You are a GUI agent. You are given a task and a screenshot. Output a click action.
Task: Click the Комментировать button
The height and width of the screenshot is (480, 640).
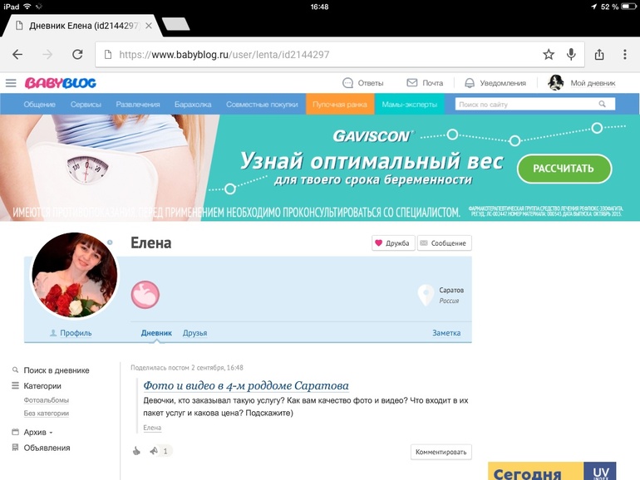coord(441,452)
